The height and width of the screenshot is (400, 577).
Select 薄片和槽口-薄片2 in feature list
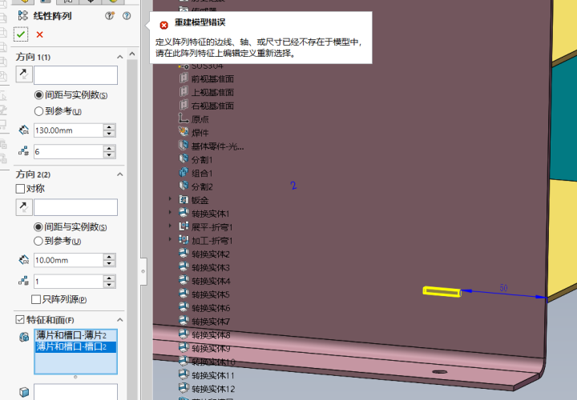(x=76, y=335)
